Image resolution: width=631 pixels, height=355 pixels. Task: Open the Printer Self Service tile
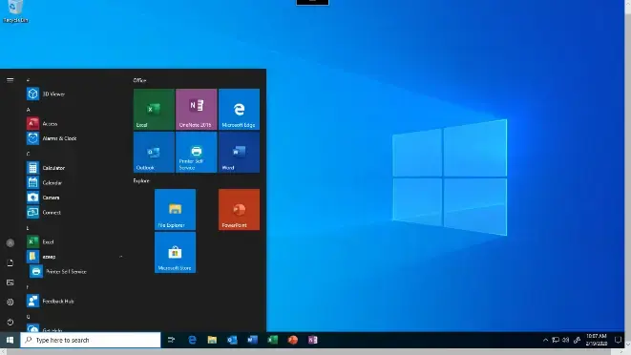[x=197, y=152]
